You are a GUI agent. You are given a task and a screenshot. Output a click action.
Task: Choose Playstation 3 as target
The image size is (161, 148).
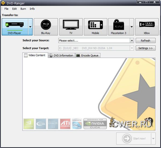[x=119, y=27]
